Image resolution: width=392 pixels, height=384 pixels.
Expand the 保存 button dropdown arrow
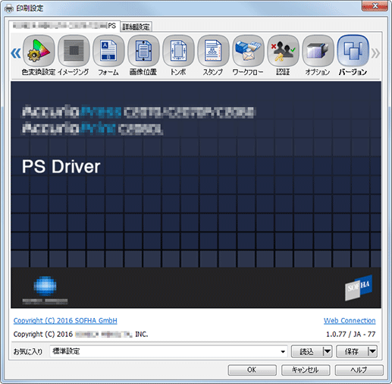point(372,351)
